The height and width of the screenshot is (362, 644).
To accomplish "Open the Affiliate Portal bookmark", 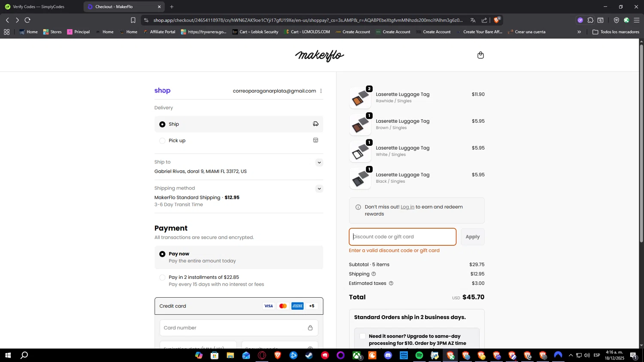I will pos(159,32).
